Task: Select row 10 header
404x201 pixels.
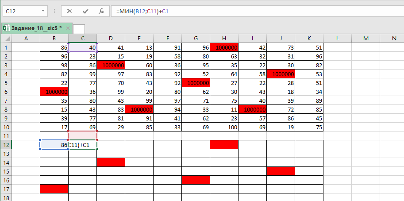Action: [6, 127]
